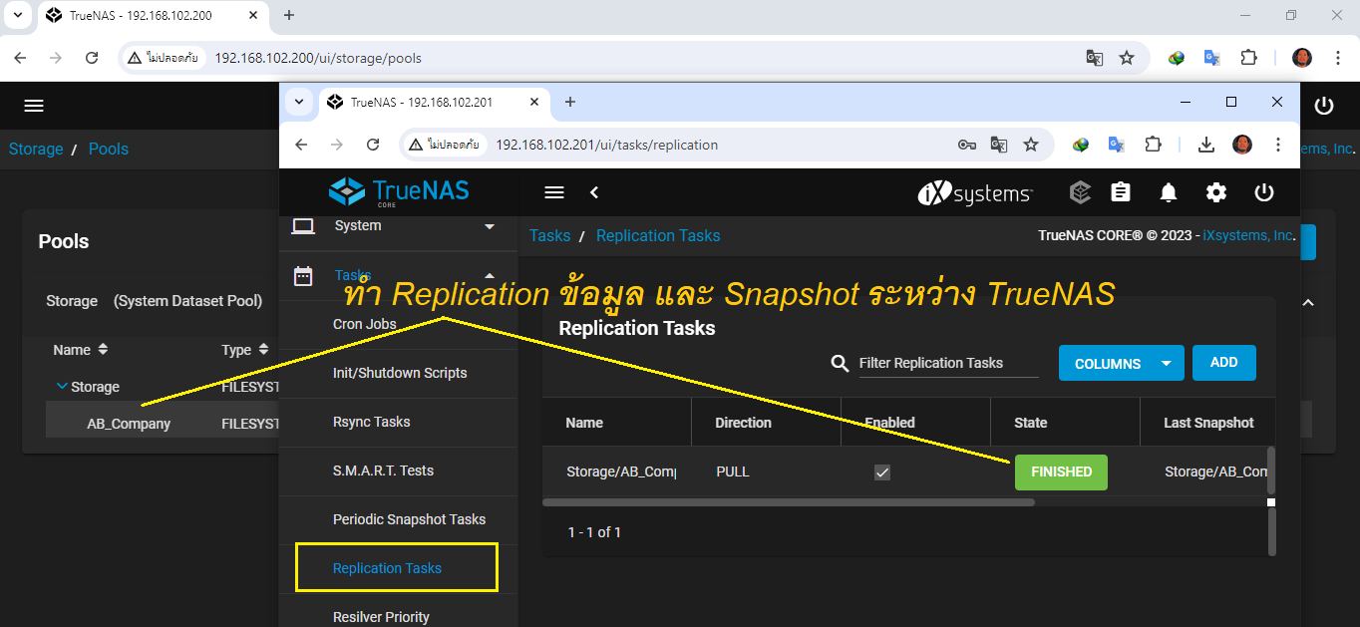Go back in the front browser window

coord(301,145)
